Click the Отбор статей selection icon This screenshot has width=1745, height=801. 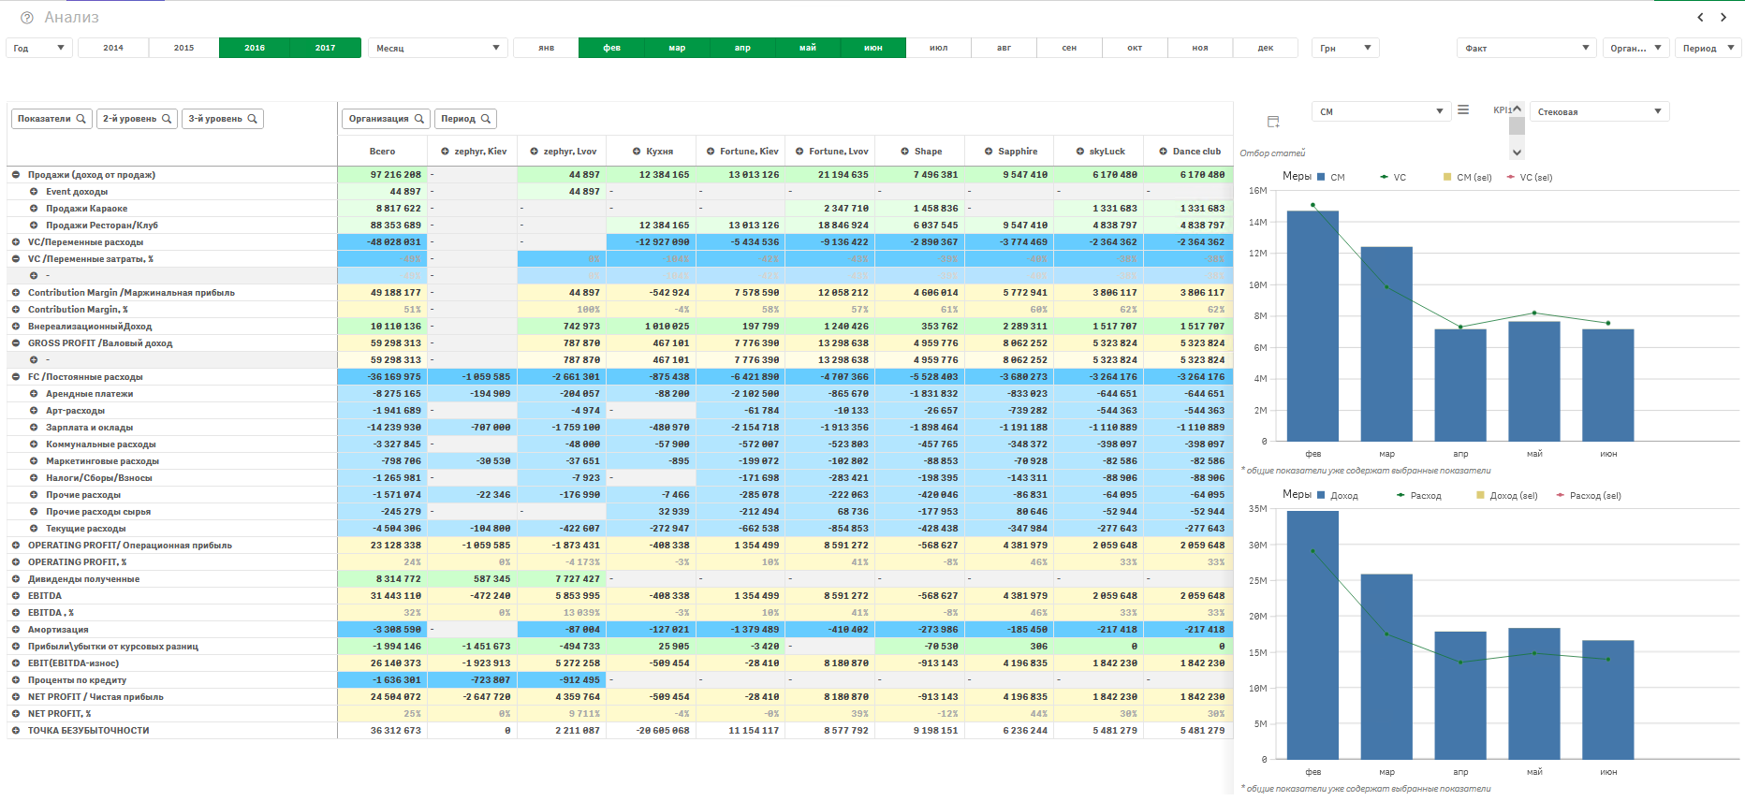pyautogui.click(x=1273, y=122)
